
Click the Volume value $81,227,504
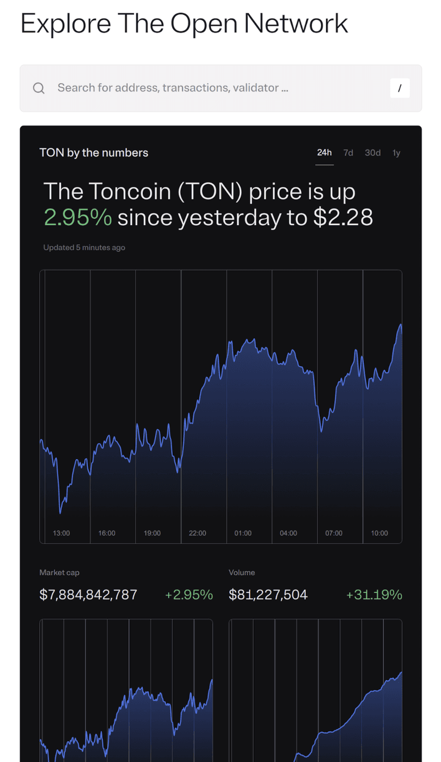pyautogui.click(x=268, y=594)
